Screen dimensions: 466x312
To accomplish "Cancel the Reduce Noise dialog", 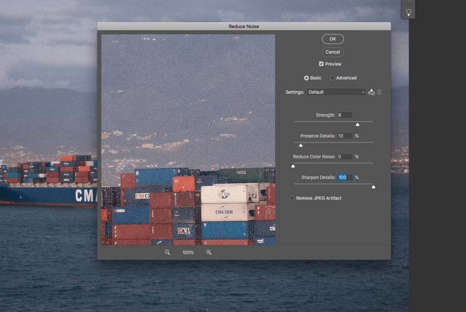I will 333,52.
